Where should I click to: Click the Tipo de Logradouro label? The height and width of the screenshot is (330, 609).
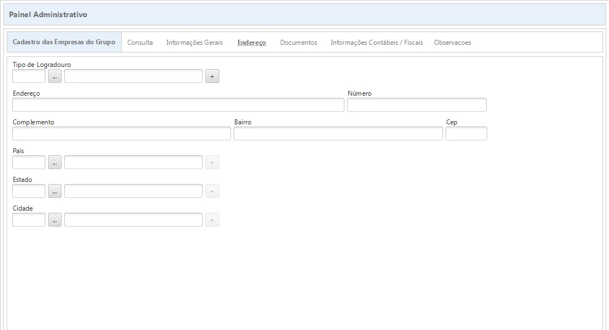click(x=42, y=65)
